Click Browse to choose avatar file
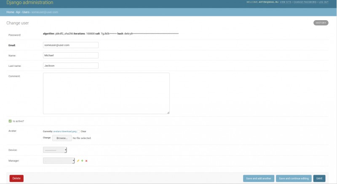 tap(62, 138)
